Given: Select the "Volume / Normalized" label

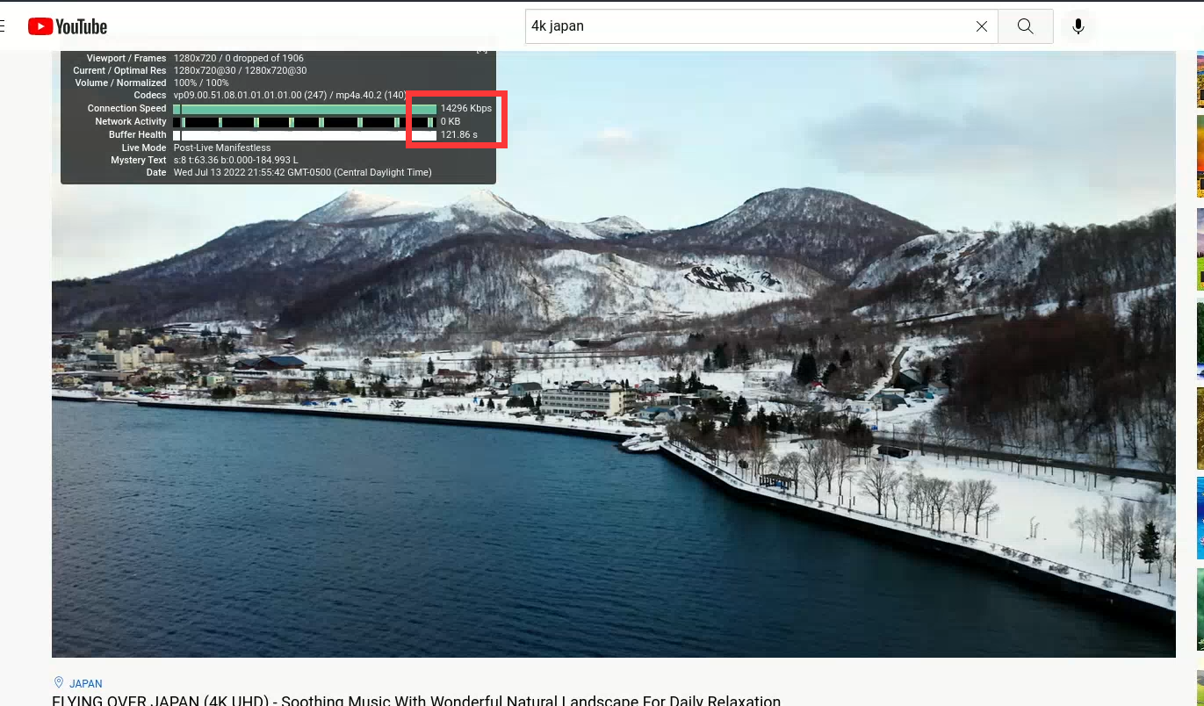Looking at the screenshot, I should tap(120, 83).
